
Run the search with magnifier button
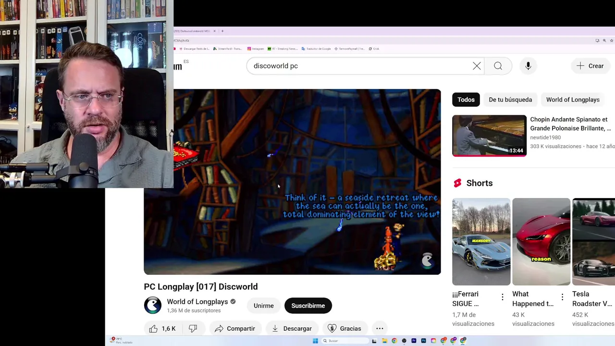498,66
